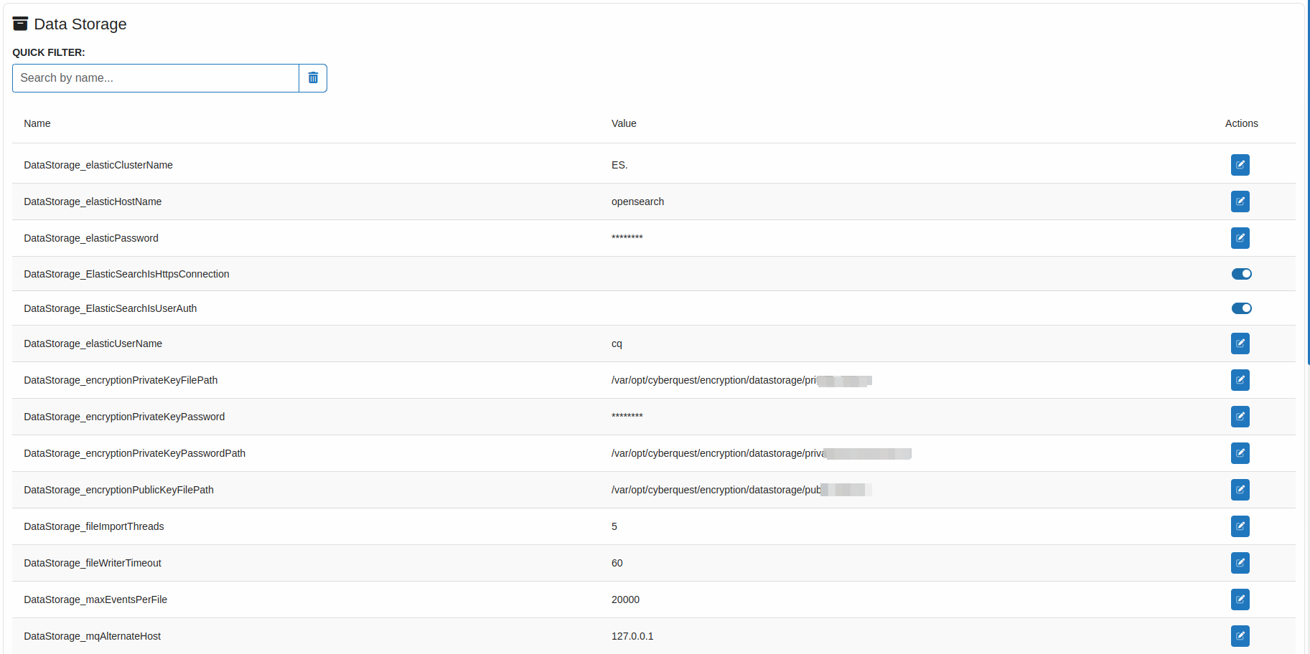Edit the DataStorage_fileImportThreads value
1310x654 pixels.
pyautogui.click(x=1240, y=526)
